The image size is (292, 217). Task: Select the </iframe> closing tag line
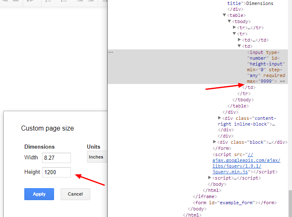tap(205, 196)
